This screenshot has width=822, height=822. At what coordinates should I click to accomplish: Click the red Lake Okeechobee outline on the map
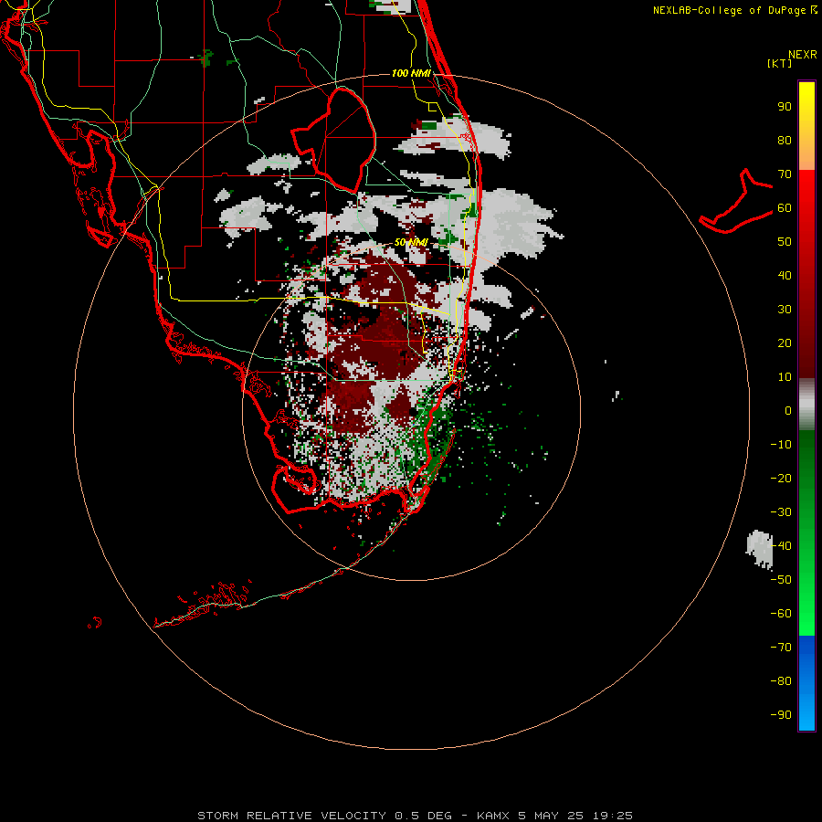point(333,140)
